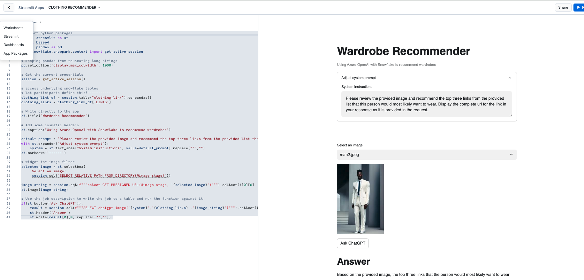Click the Packages dropdown caret above the editor
Screen dimensions: 584x280
pos(41,22)
